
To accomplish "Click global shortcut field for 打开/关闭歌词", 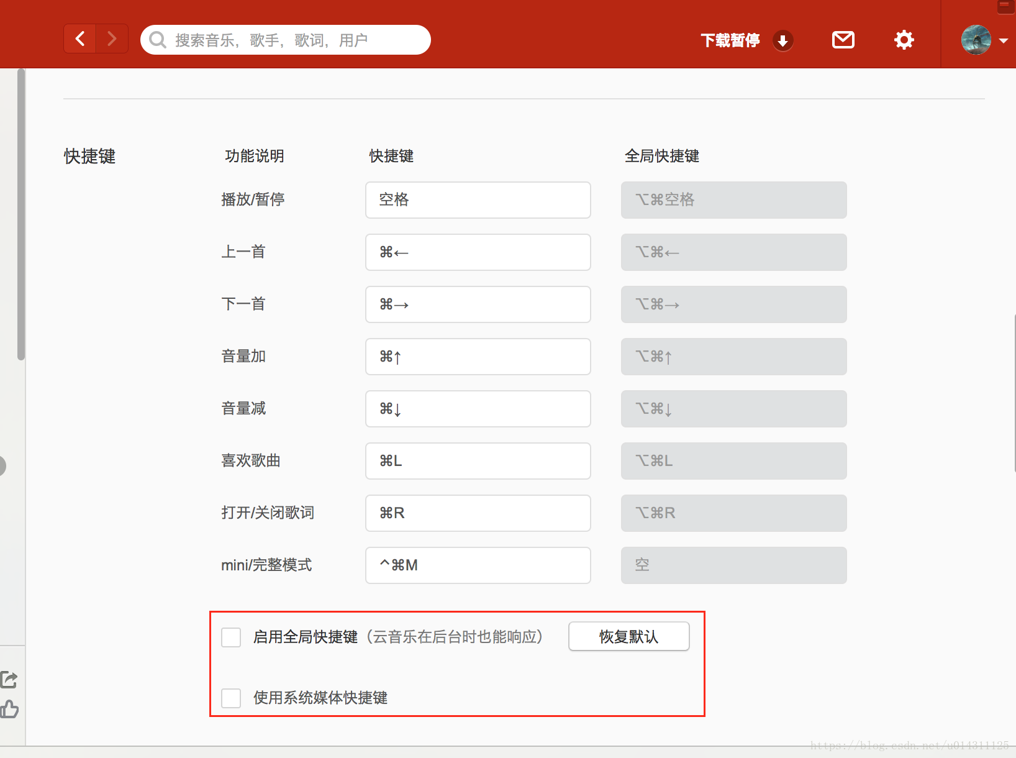I will 734,513.
